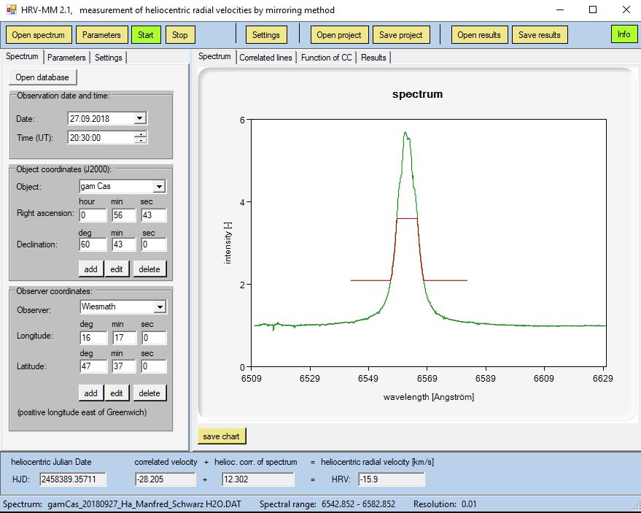Click the helioc. corr. field 12.302
Viewport: 641px width, 513px height.
coord(258,479)
